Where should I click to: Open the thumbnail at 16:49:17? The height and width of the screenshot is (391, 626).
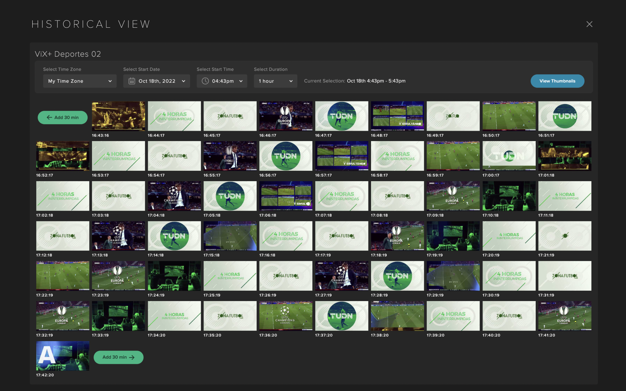click(x=453, y=116)
